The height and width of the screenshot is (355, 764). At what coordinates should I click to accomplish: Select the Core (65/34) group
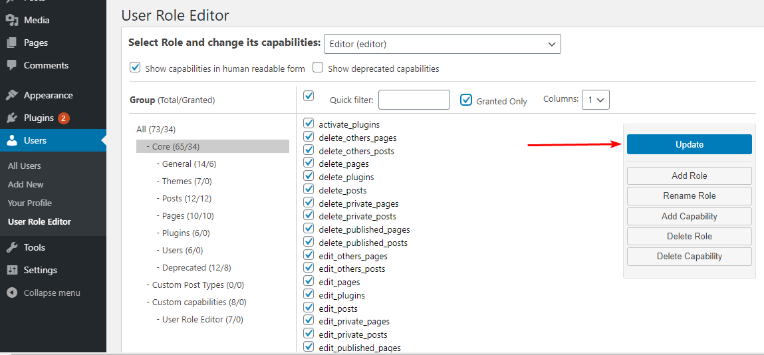pyautogui.click(x=176, y=146)
